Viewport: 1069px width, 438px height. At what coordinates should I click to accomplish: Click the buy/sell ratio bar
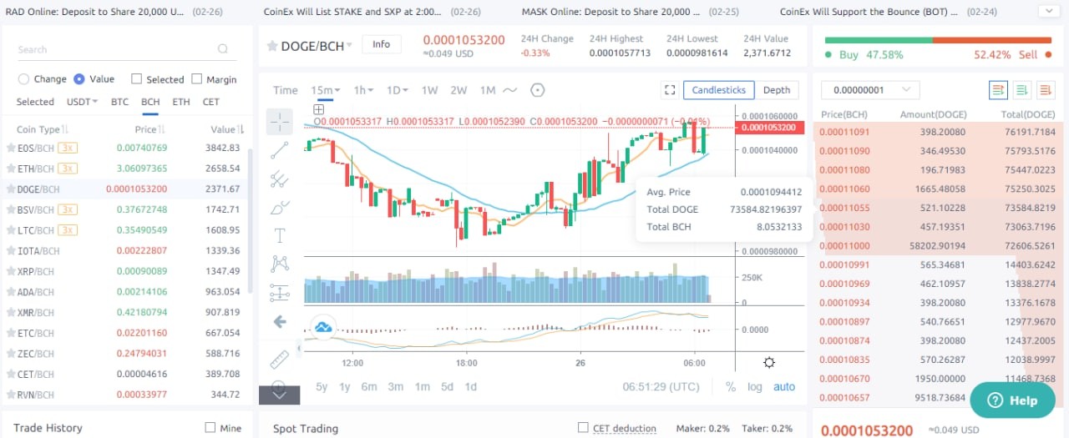click(938, 40)
